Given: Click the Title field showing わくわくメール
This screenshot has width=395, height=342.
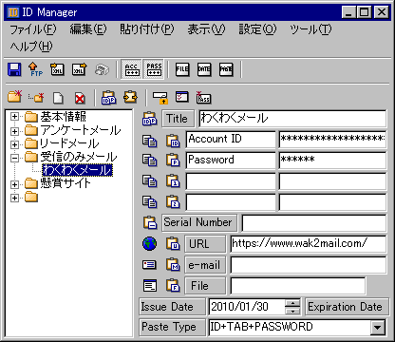Looking at the screenshot, I should (x=292, y=119).
